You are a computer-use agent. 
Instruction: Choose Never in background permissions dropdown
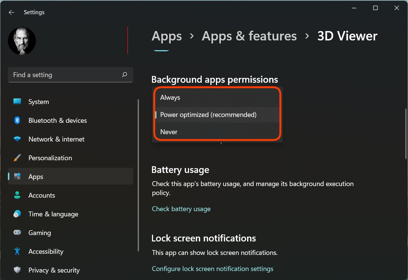coord(217,132)
